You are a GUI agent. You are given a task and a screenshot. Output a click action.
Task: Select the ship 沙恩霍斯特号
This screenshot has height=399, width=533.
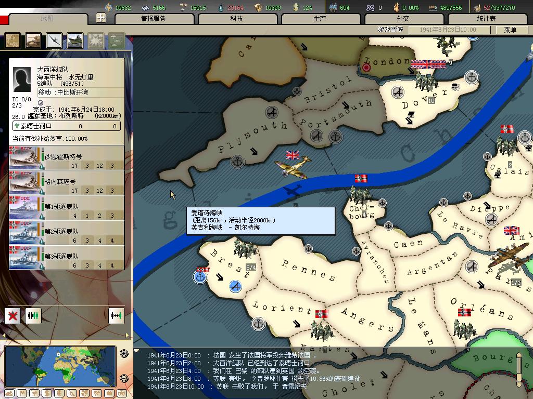point(67,158)
